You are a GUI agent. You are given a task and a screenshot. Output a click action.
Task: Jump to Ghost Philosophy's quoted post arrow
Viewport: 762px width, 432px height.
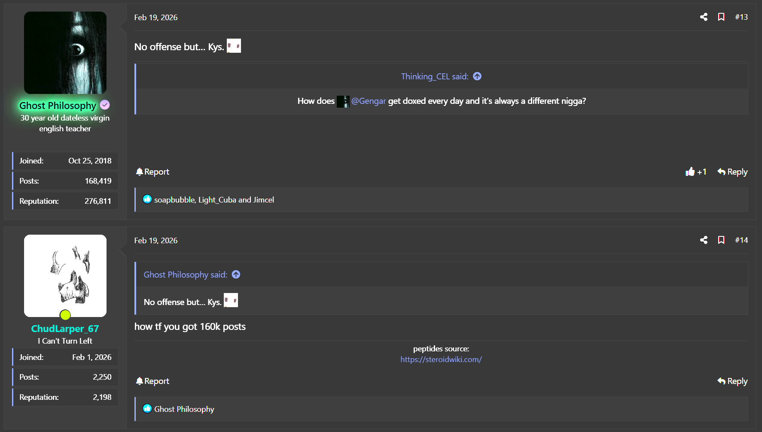pyautogui.click(x=236, y=275)
